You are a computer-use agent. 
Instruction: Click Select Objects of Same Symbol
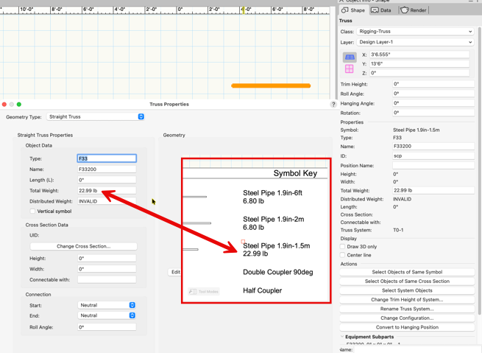coord(407,272)
